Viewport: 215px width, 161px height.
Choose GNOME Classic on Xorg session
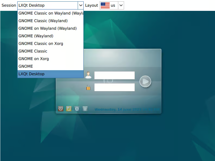(50, 44)
